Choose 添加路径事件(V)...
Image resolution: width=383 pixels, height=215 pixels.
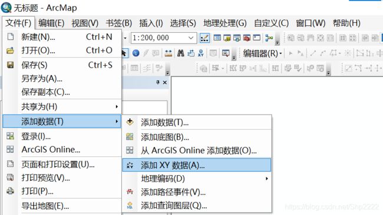(x=197, y=192)
